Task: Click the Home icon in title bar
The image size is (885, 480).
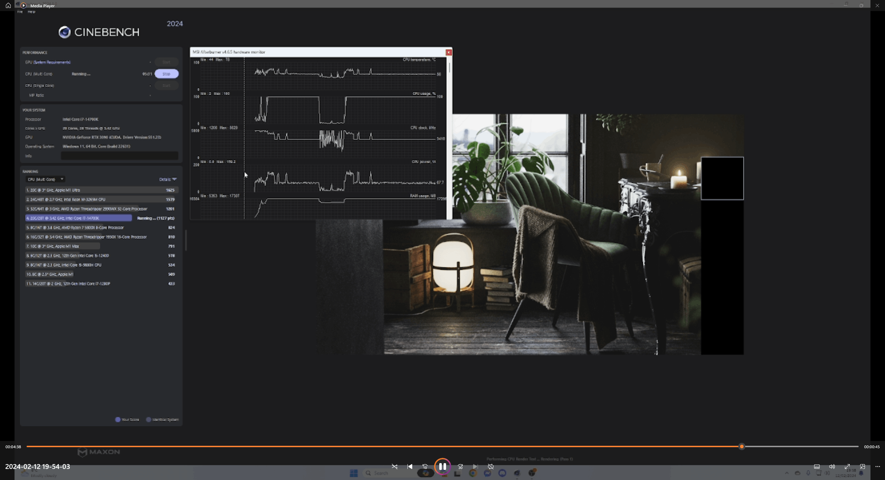Action: pyautogui.click(x=8, y=6)
